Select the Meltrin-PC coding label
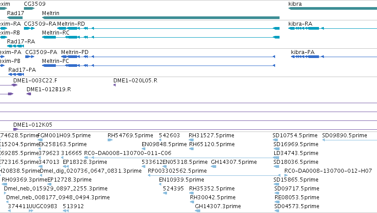 click(x=55, y=61)
